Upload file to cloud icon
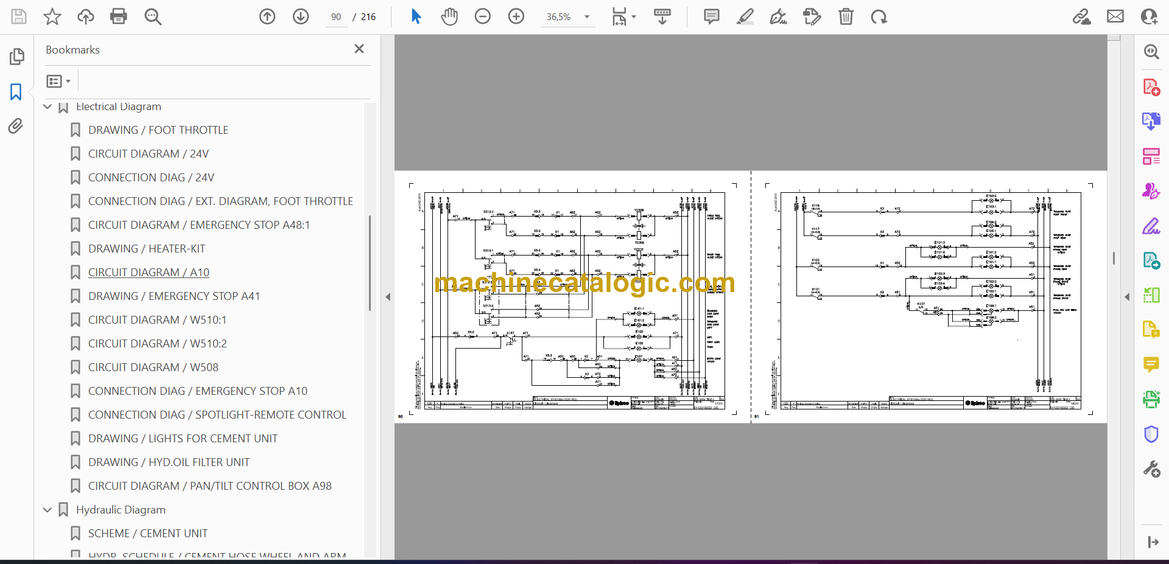 [x=85, y=16]
